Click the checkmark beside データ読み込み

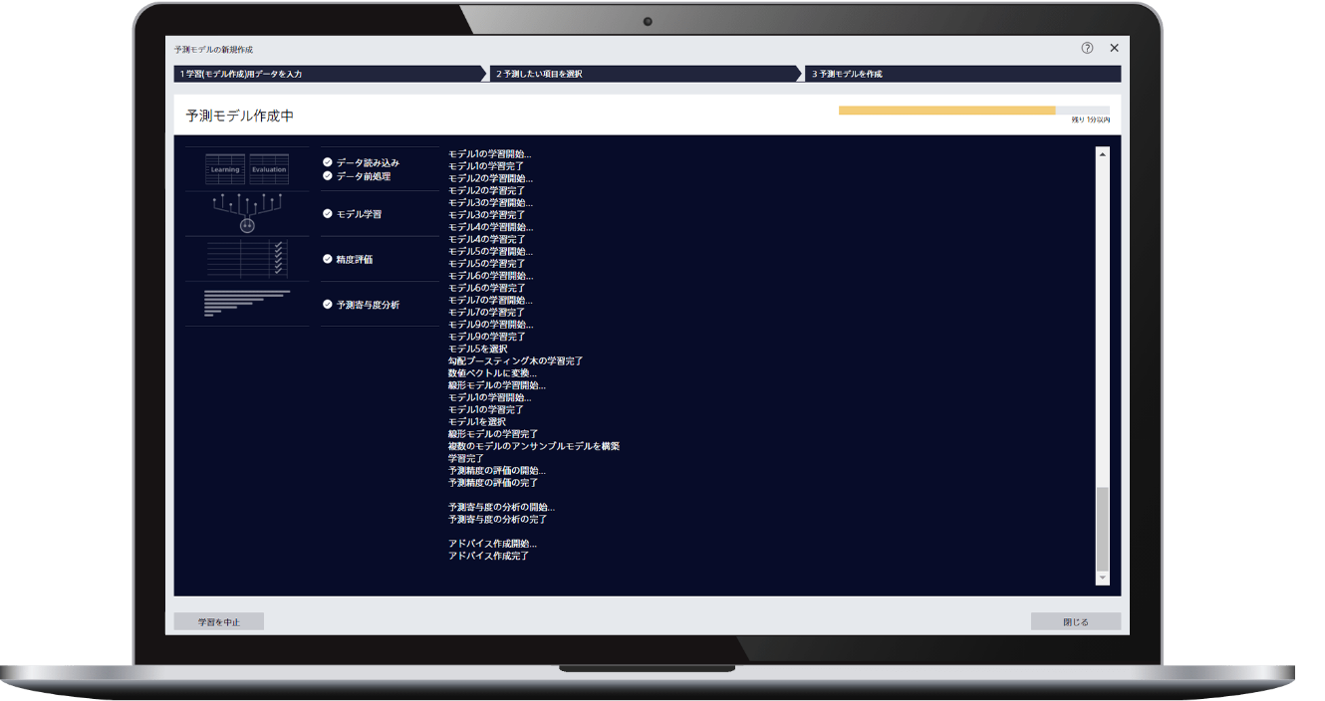328,162
